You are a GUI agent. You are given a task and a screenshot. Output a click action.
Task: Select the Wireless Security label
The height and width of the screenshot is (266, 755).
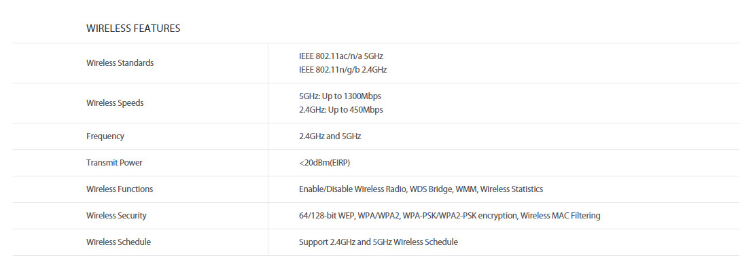tap(116, 216)
